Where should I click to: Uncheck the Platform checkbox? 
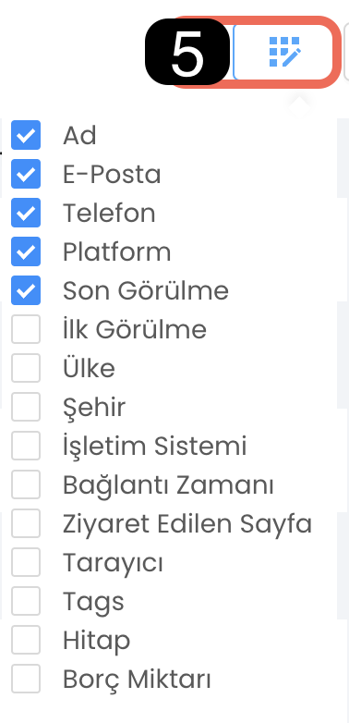pos(26,251)
